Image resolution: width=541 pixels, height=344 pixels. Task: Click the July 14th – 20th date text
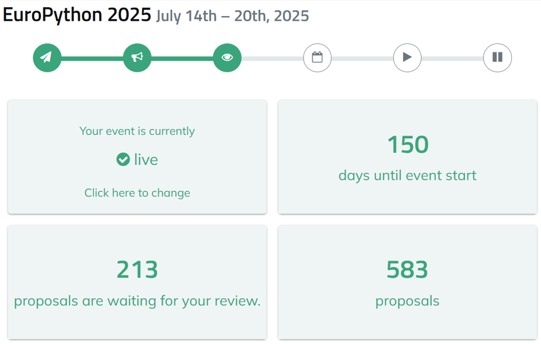click(x=233, y=16)
